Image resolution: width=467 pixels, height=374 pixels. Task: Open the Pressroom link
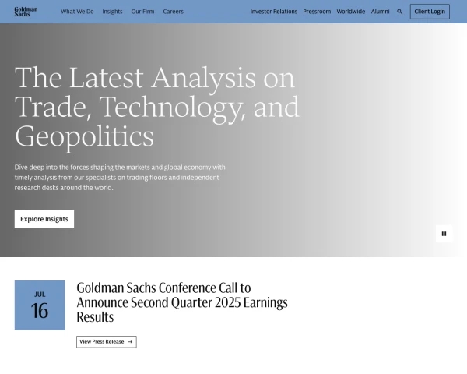(317, 12)
